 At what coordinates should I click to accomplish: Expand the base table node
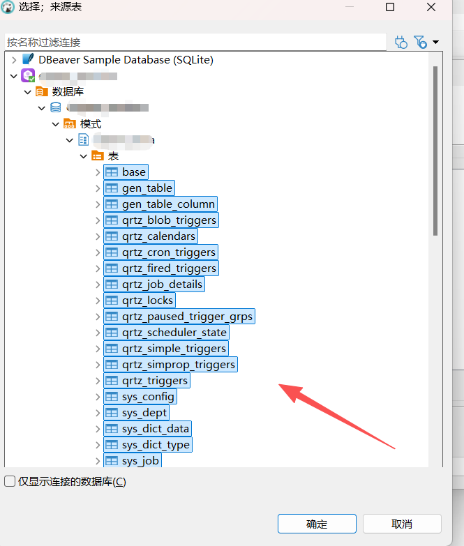click(x=98, y=172)
